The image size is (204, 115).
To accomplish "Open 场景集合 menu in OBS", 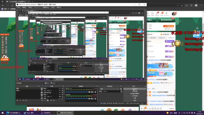I will coord(46,7).
